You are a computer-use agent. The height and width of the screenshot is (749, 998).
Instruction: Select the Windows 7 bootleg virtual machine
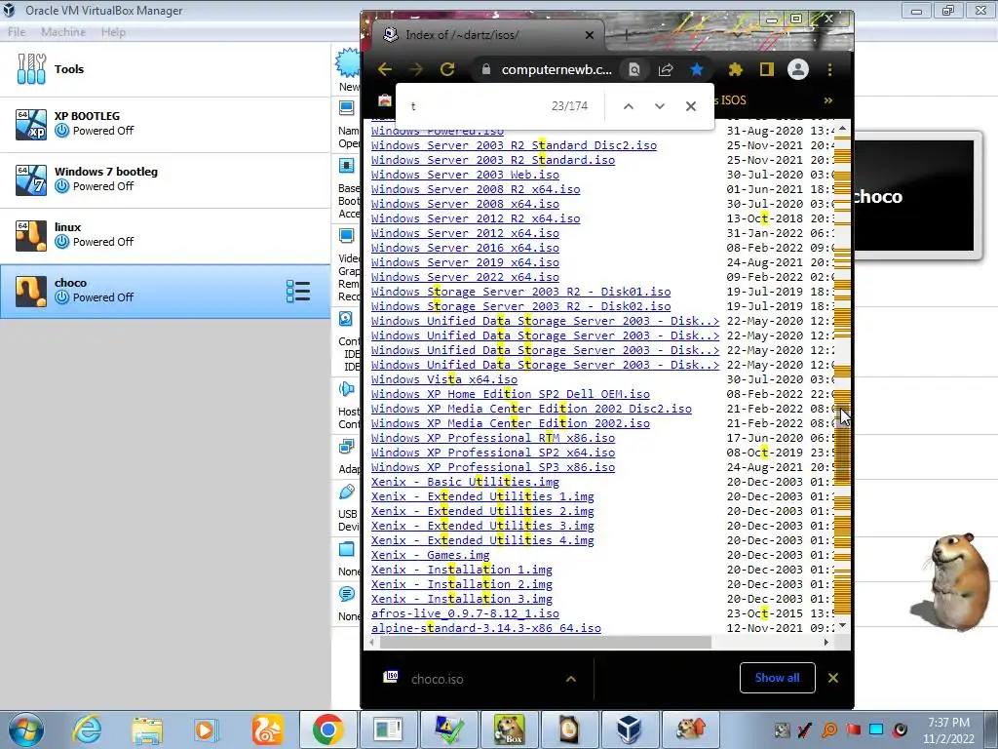point(165,179)
